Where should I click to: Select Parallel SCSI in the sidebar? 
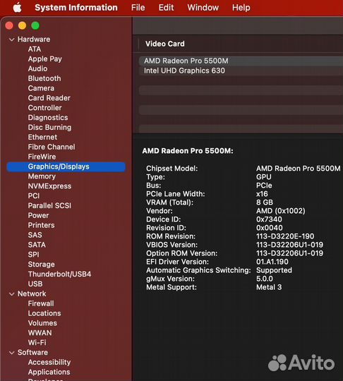[x=49, y=205]
